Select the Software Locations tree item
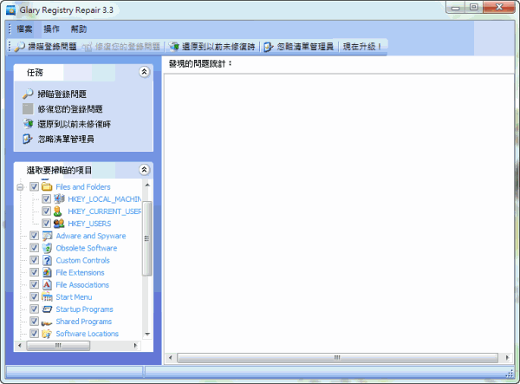The width and height of the screenshot is (520, 384). coord(88,334)
